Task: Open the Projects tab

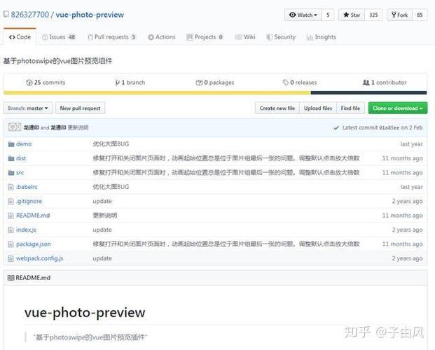Action: click(x=205, y=37)
